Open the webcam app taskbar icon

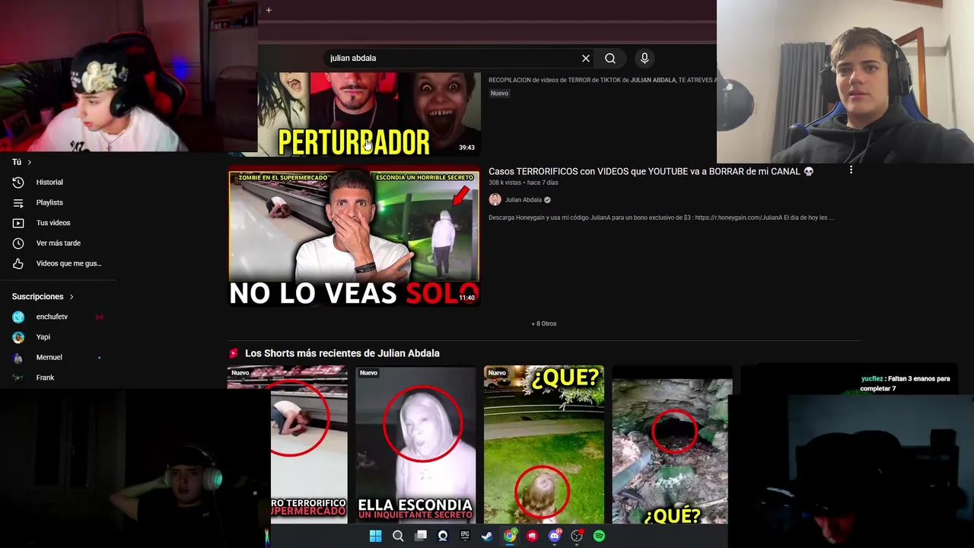443,536
